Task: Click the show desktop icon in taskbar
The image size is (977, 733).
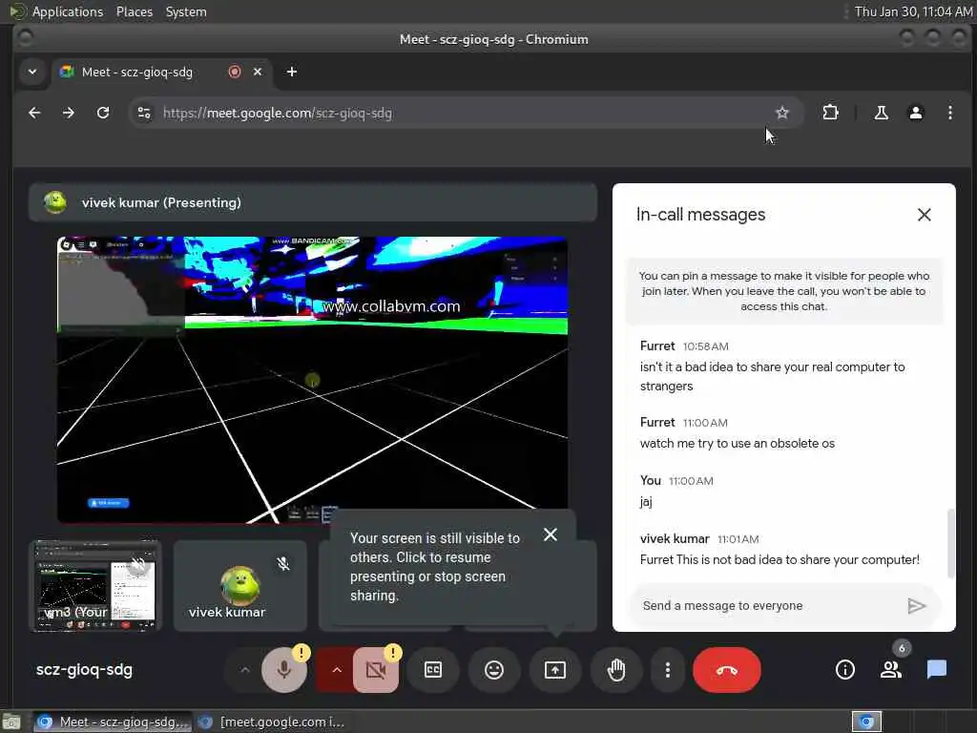Action: [11, 722]
